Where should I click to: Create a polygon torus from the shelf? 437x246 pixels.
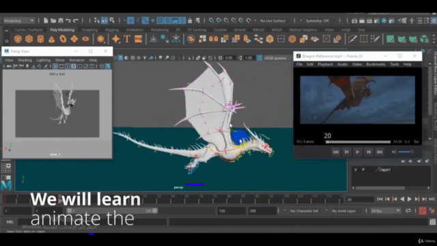pos(63,39)
